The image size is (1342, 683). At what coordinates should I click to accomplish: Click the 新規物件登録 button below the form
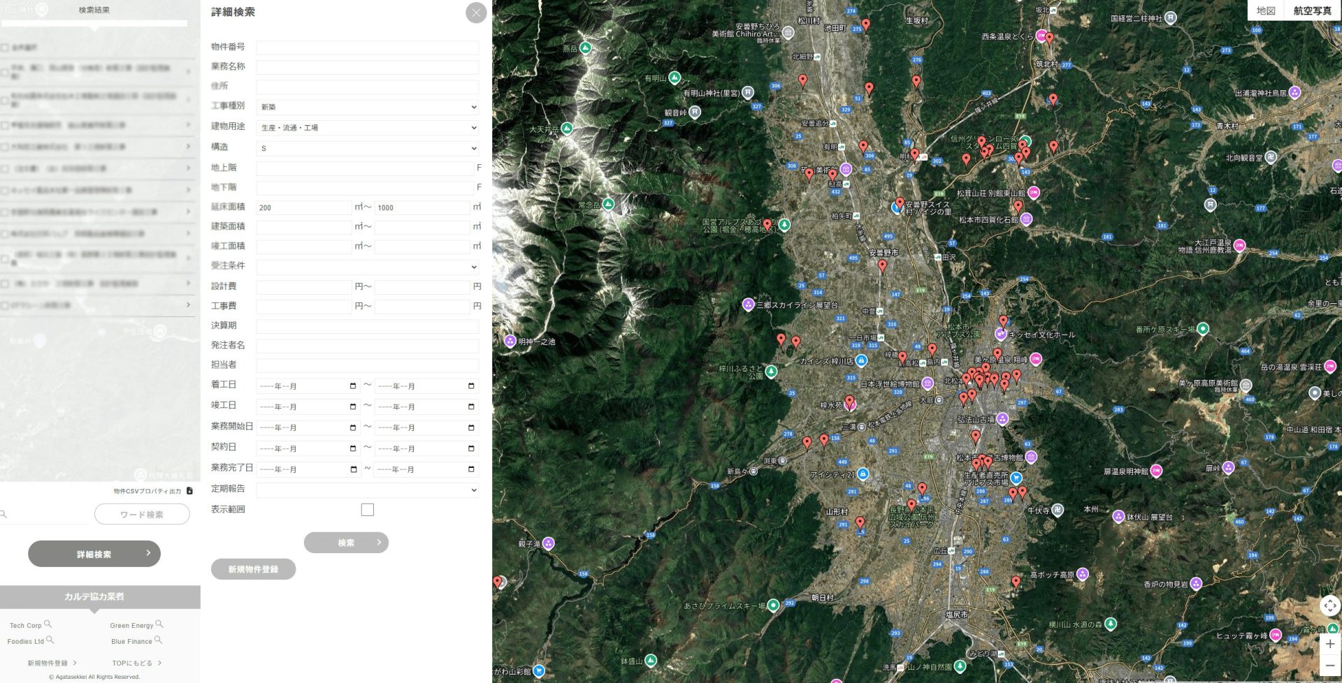pyautogui.click(x=253, y=569)
